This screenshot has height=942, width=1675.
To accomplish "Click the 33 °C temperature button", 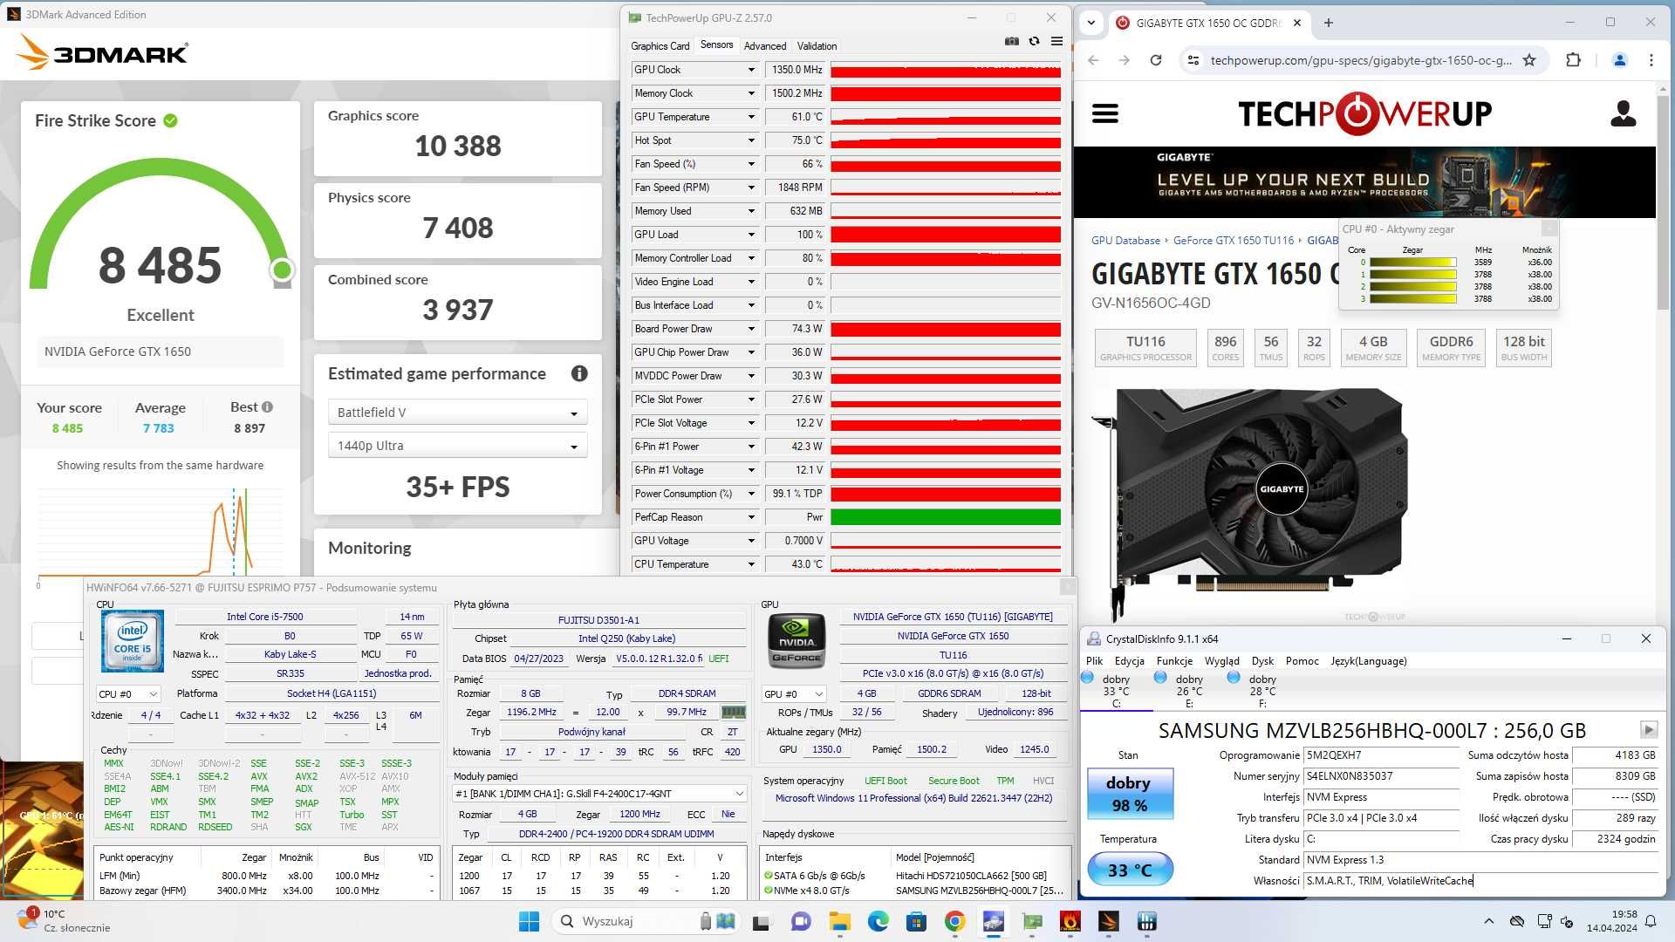I will pos(1129,870).
